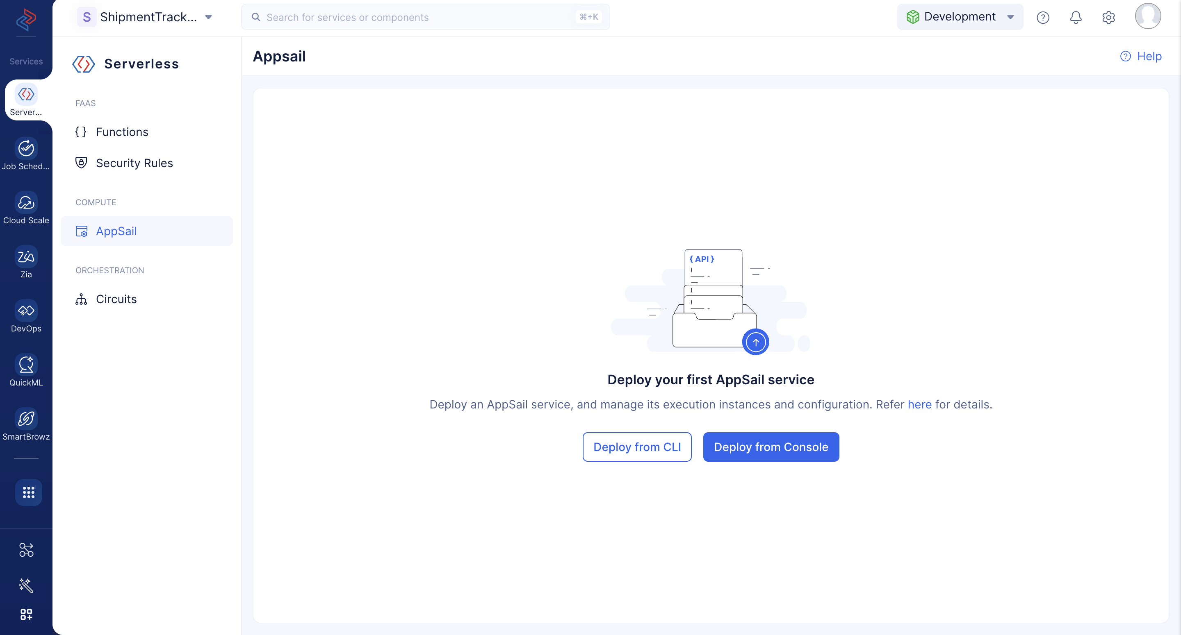This screenshot has height=635, width=1181.
Task: Open the SmartBrowz service
Action: click(x=26, y=419)
